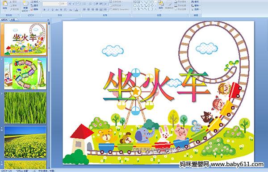Toggle Italic formatting in font group
This screenshot has width=268, height=172.
click(x=48, y=10)
